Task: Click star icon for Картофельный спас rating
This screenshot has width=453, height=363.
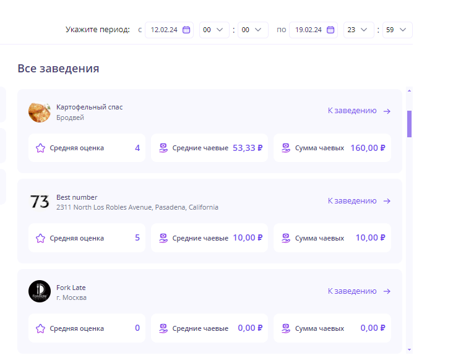Action: coord(40,148)
